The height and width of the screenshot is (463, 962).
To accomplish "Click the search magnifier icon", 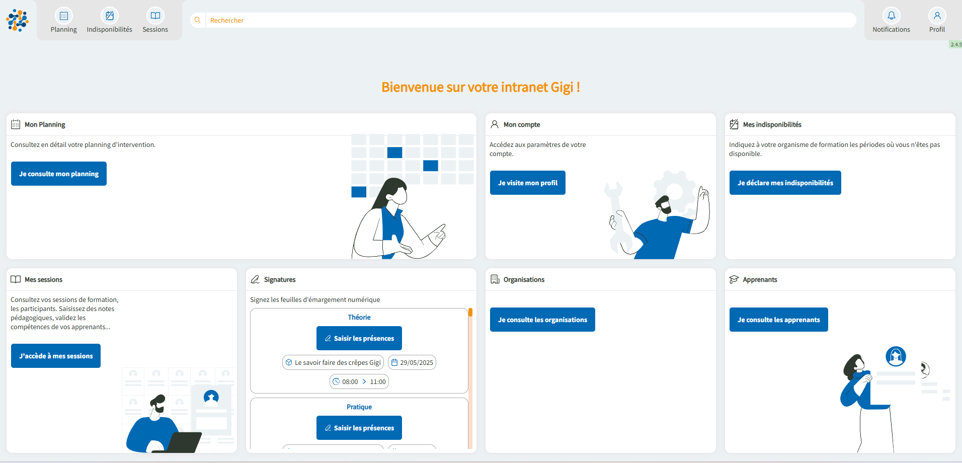I will click(198, 20).
